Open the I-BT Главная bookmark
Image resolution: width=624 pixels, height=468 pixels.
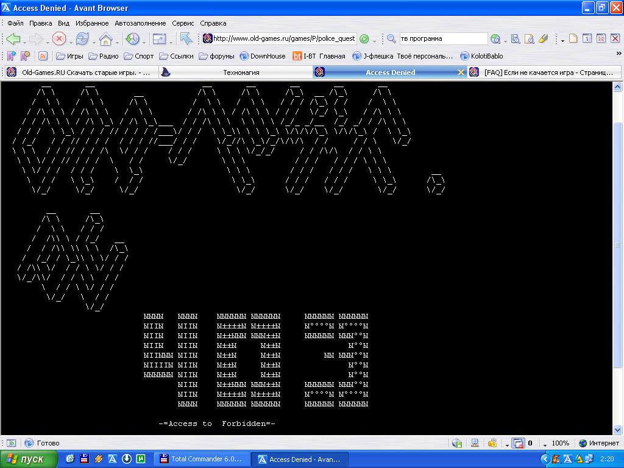click(x=319, y=56)
